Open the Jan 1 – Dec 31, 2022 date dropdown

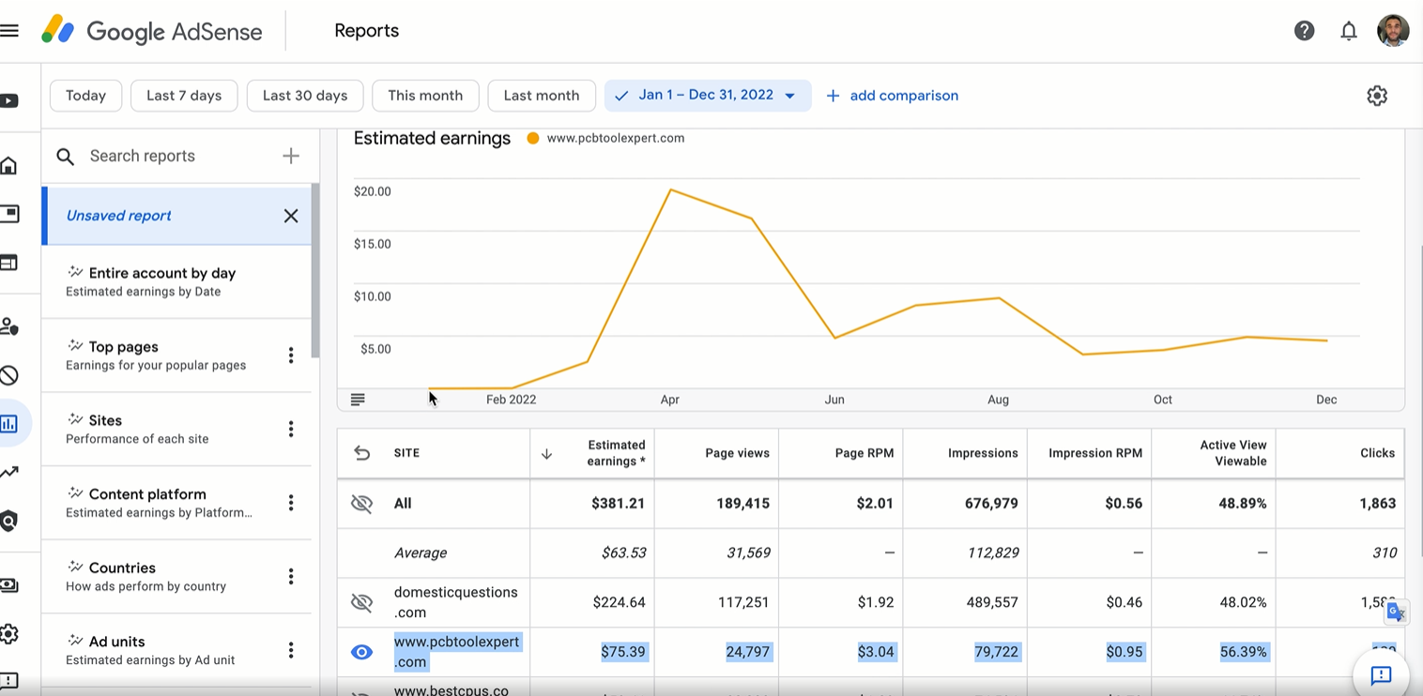point(708,96)
